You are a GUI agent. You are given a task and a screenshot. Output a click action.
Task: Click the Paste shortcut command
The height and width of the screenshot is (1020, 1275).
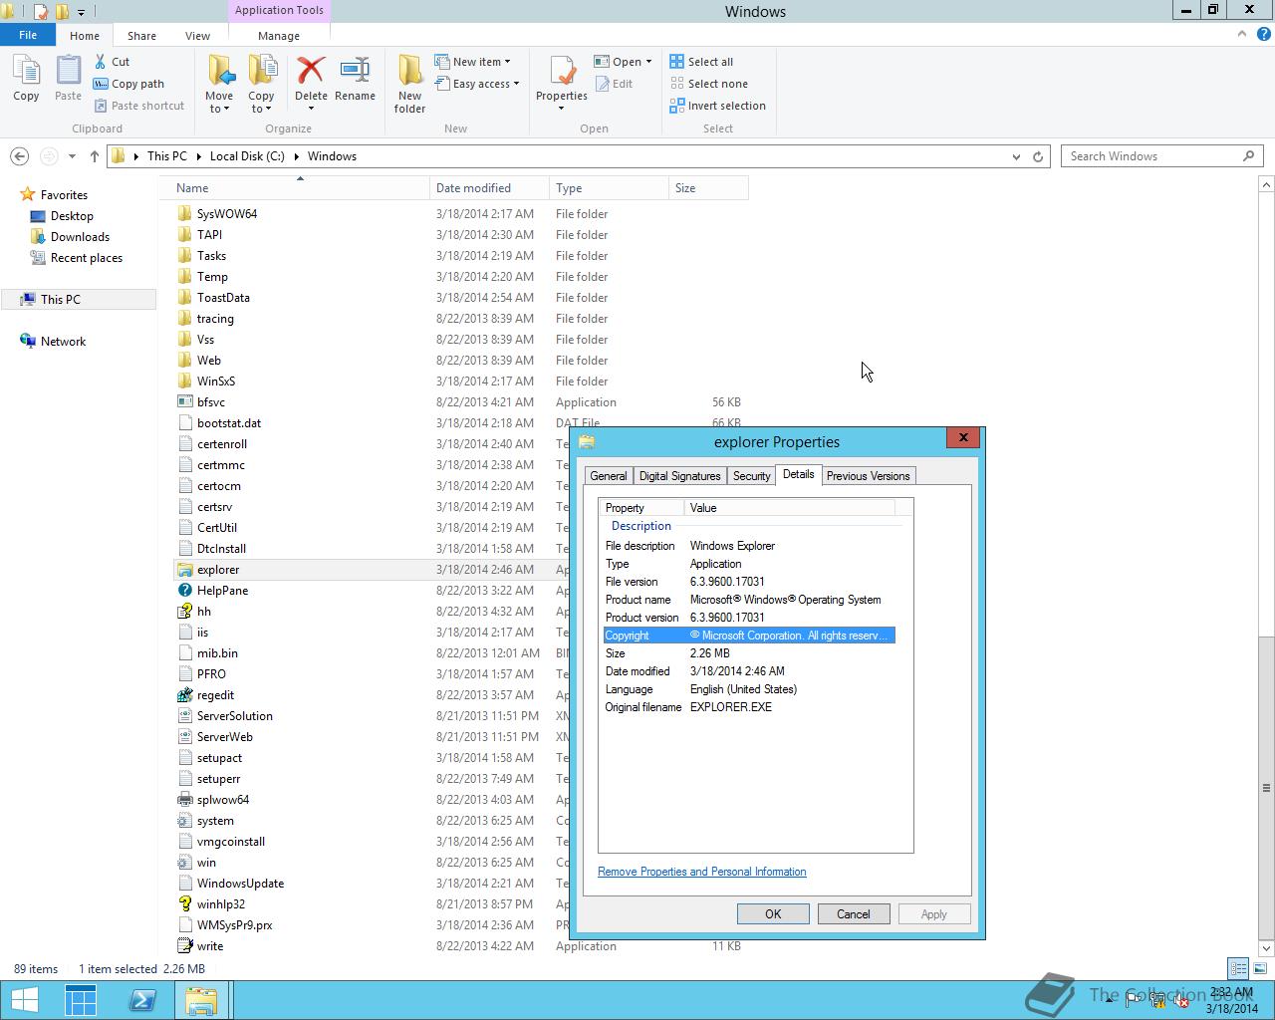pos(138,106)
